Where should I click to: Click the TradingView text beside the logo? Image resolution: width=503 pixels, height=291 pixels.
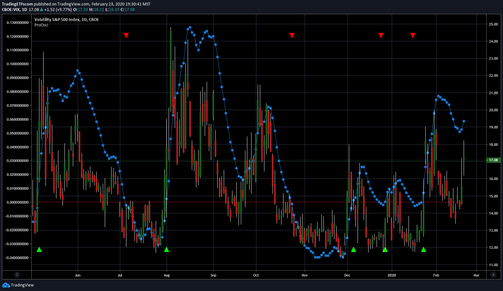point(22,285)
